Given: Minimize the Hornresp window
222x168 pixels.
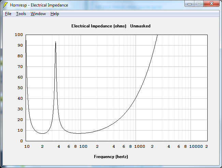Looking at the screenshot, I should 190,4.
